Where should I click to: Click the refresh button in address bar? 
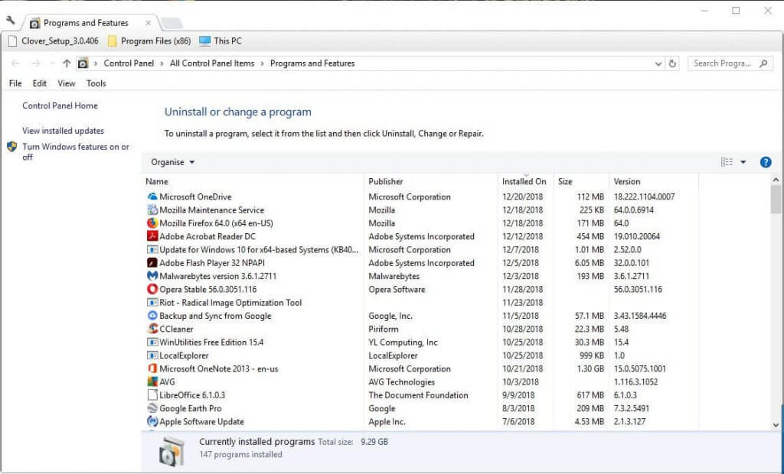pyautogui.click(x=672, y=63)
